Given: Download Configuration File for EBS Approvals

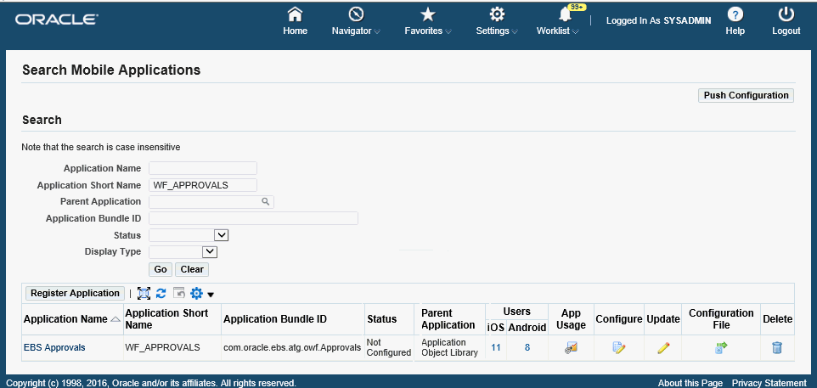Looking at the screenshot, I should pos(721,348).
